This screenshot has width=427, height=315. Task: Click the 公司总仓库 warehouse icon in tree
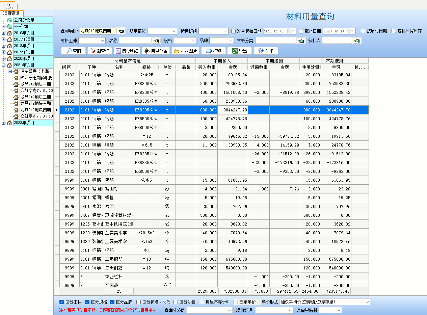[9, 20]
